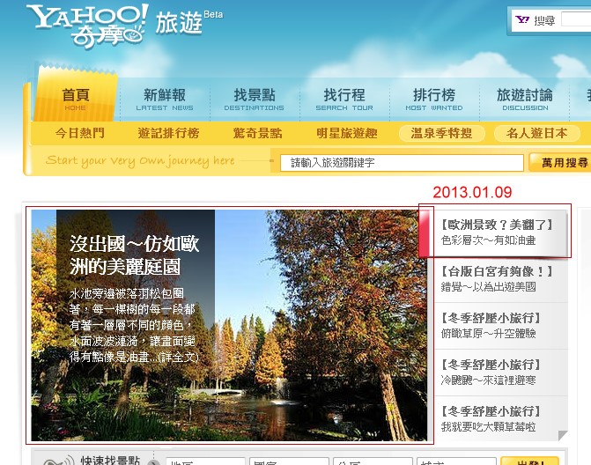This screenshot has width=591, height=465.
Task: Click the 名人遊日本 pill button
Action: coord(536,133)
